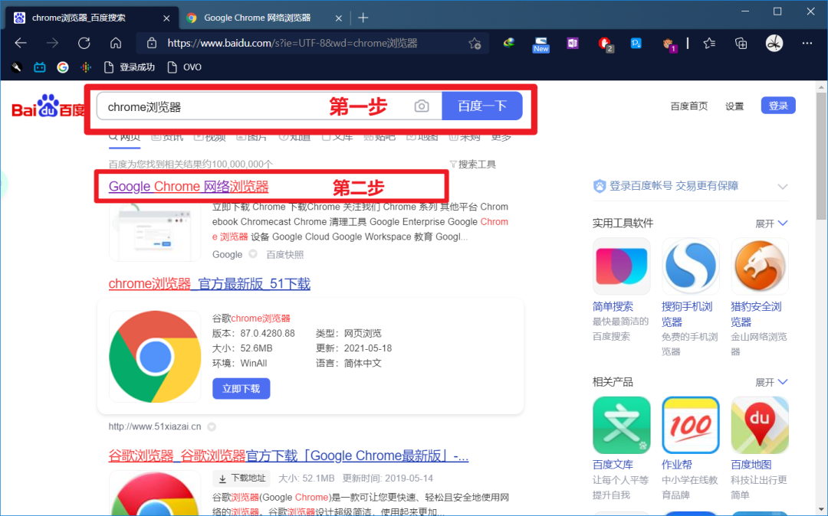Click the address bar URL field
828x516 pixels.
[311, 43]
